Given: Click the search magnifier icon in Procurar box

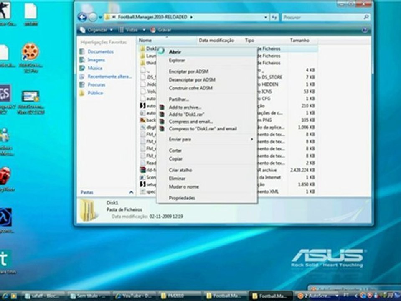Looking at the screenshot, I should tap(366, 18).
